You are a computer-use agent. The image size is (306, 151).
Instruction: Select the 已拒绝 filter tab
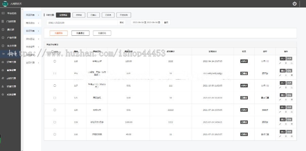108,15
